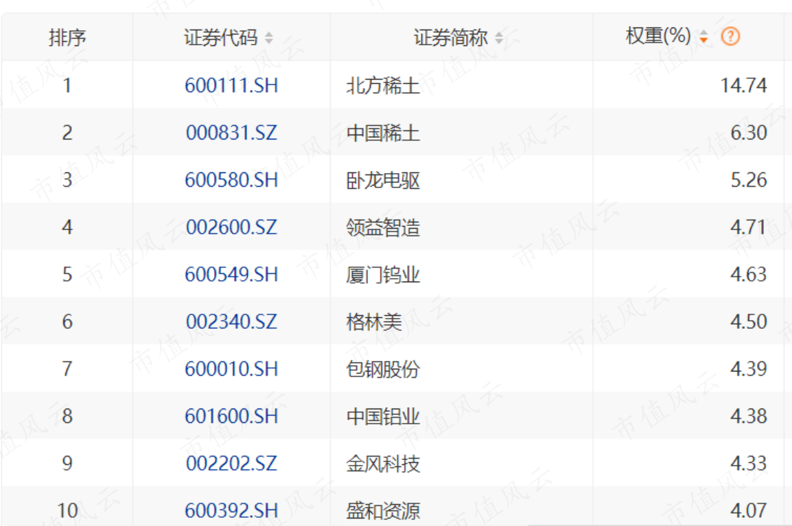Viewport: 792px width, 526px height.
Task: Toggle sort order on 权重(%) arrow
Action: pos(703,36)
